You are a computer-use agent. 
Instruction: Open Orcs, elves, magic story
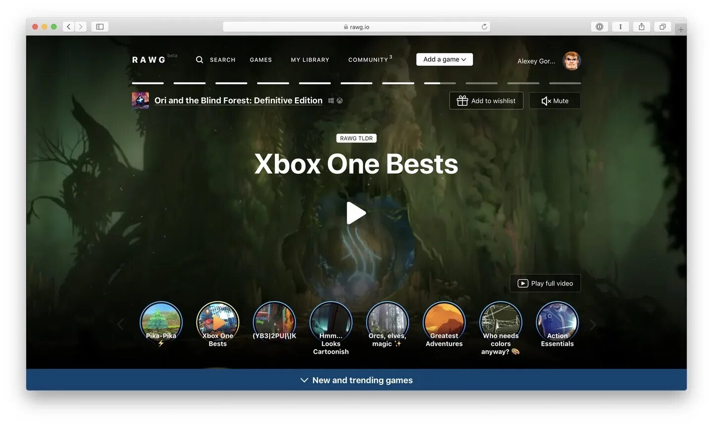387,323
